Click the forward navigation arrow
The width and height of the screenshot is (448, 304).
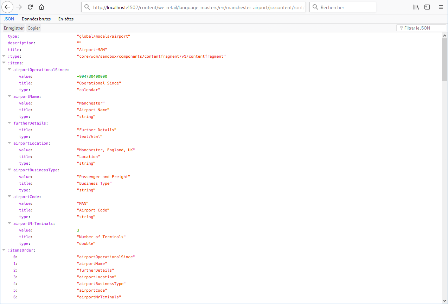19,7
